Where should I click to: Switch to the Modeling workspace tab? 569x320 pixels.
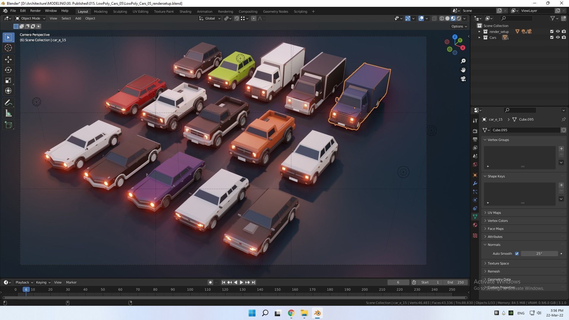(100, 12)
